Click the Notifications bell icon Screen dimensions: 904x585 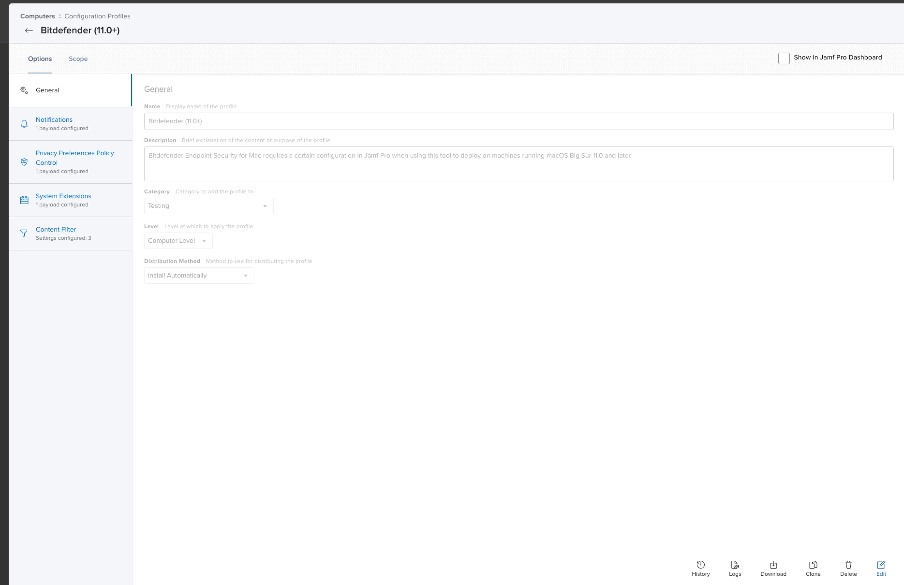(x=24, y=124)
